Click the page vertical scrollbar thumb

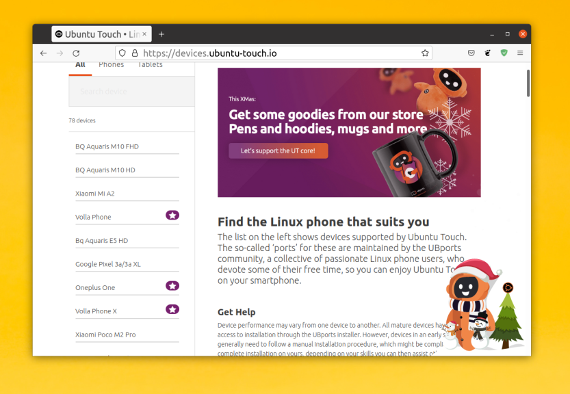527,83
